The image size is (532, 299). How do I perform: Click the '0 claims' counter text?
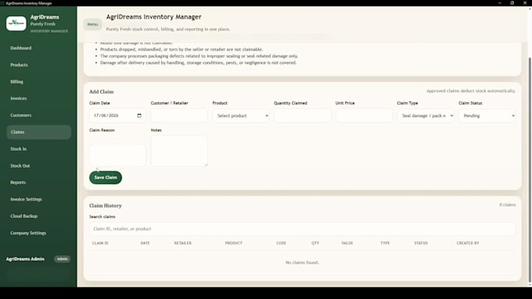point(508,205)
